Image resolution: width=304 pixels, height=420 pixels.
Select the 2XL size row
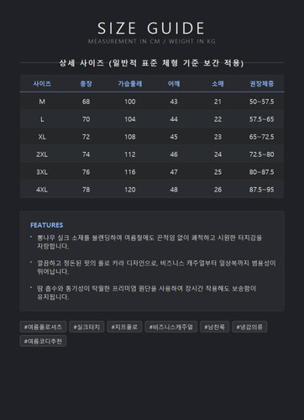tap(152, 154)
